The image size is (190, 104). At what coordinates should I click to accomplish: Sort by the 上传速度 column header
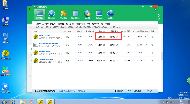(89, 31)
